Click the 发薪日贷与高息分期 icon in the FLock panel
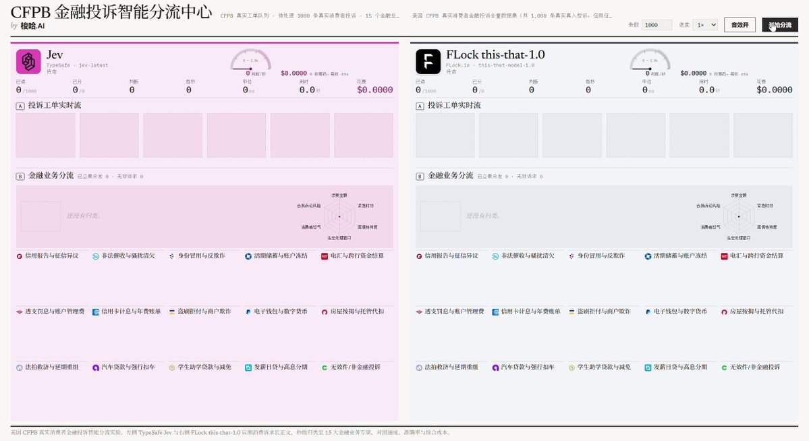809x441 pixels. pyautogui.click(x=648, y=367)
